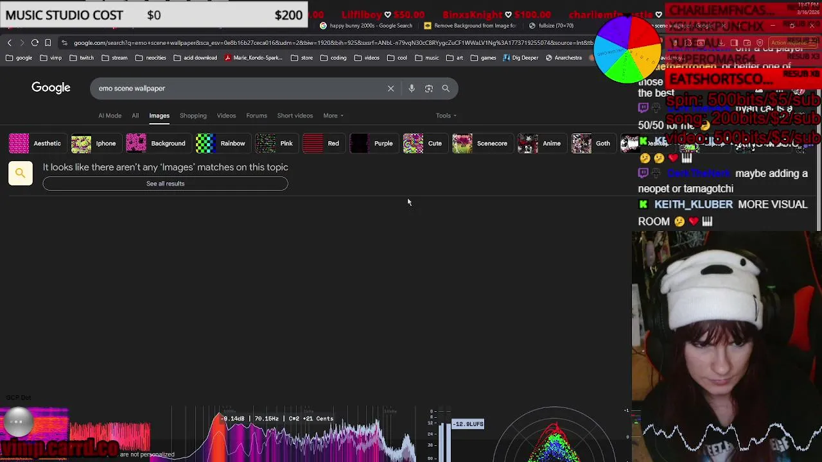Expand the 'More' search options dropdown
822x462 pixels.
(x=333, y=116)
